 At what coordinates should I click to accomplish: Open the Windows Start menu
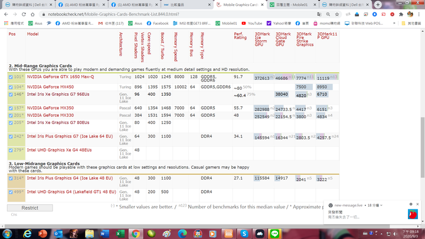click(7, 234)
